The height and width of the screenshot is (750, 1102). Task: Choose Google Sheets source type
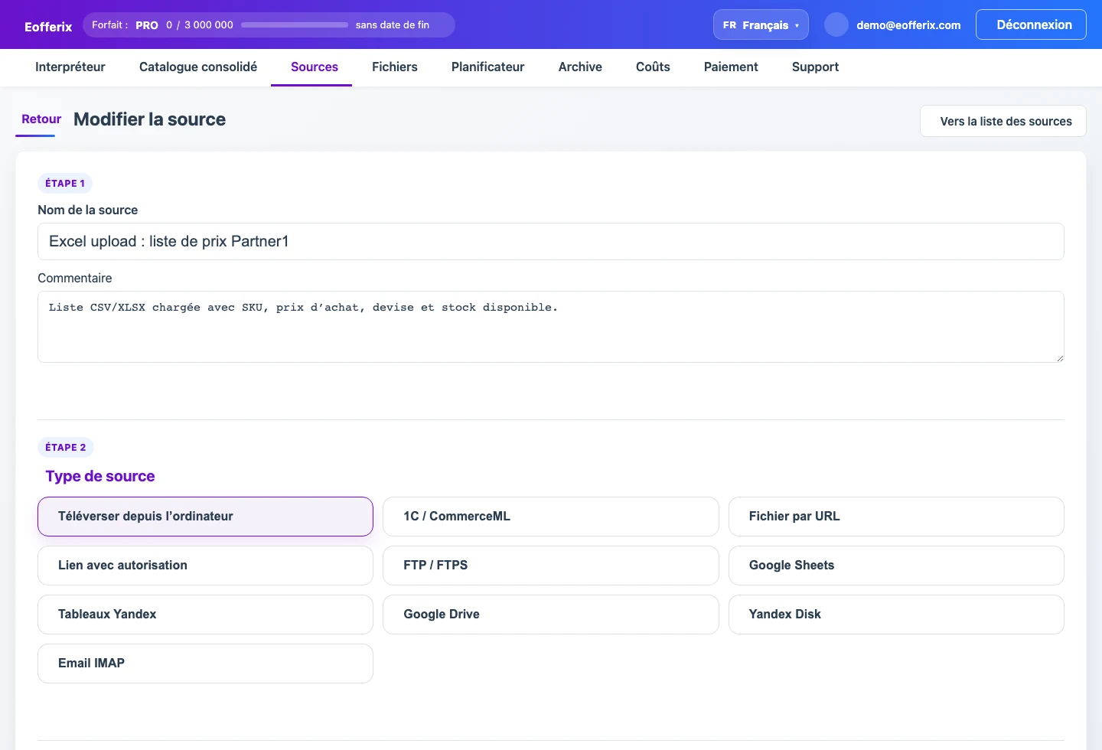pos(896,566)
